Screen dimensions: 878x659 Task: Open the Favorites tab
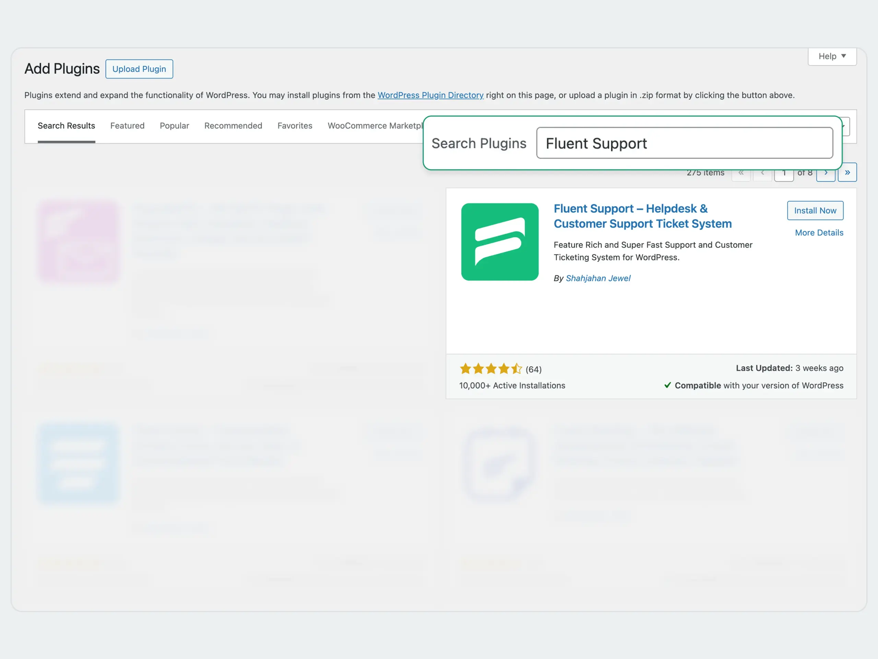coord(295,126)
